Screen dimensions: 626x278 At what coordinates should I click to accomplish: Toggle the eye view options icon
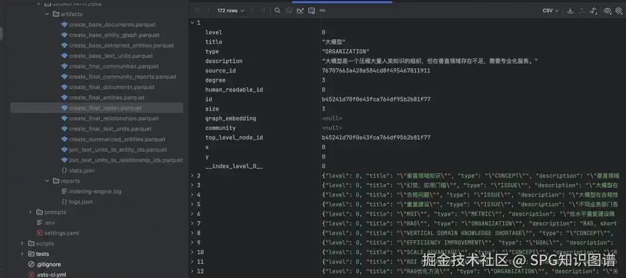point(607,11)
